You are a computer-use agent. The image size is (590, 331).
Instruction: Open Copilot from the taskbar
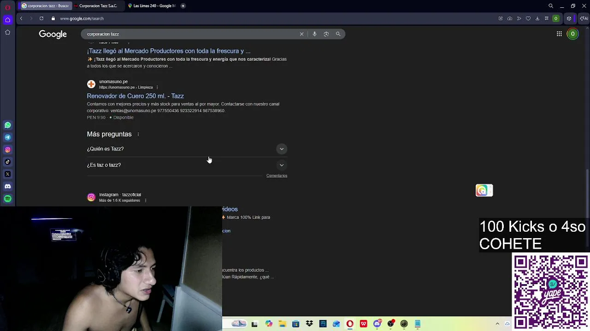(x=269, y=324)
